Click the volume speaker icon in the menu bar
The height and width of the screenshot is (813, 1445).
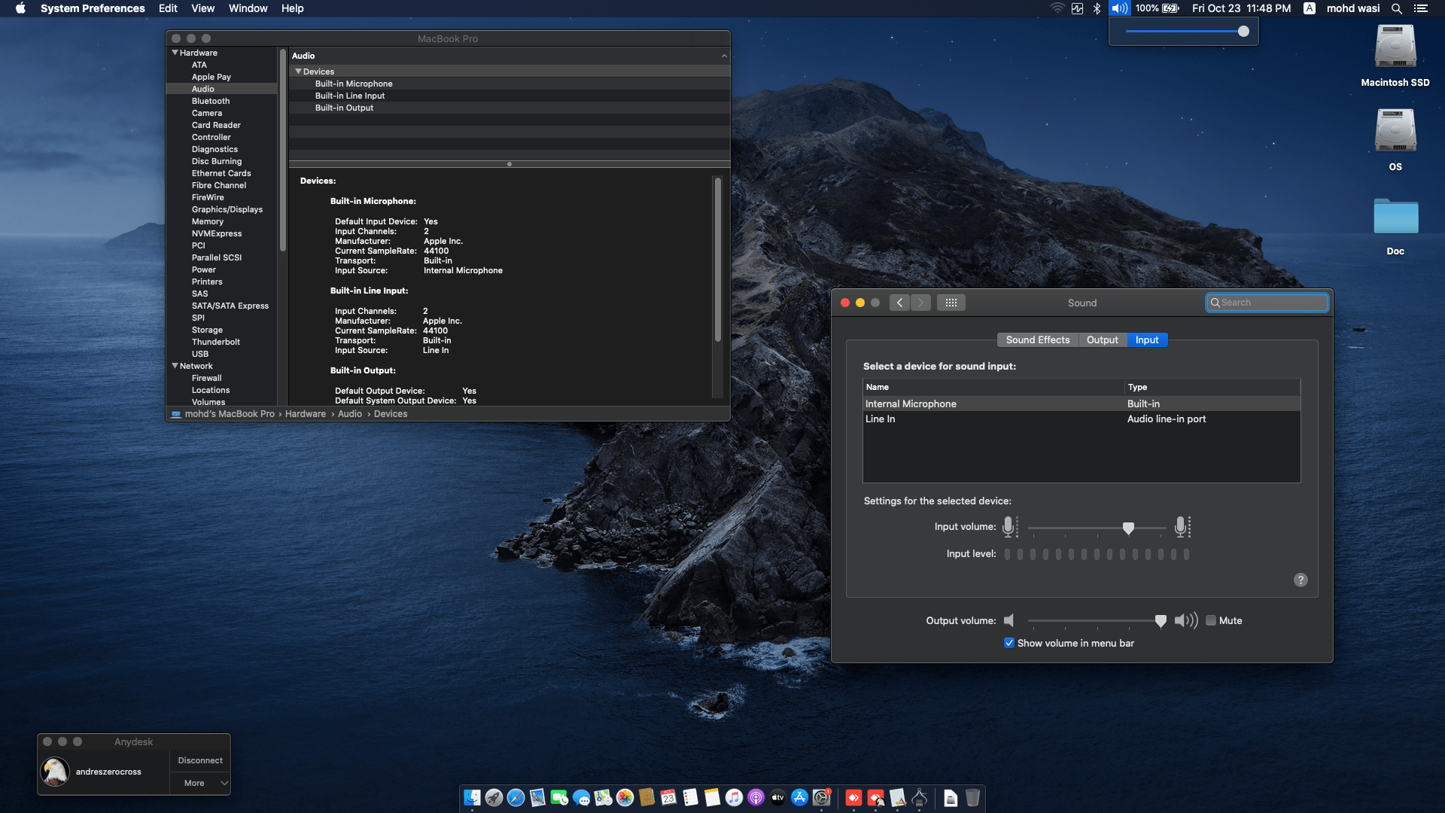tap(1119, 8)
